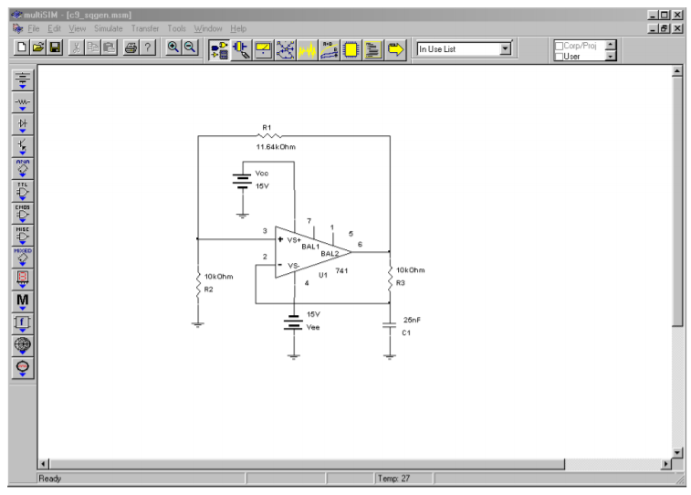Open the CMOS parts bin
The width and height of the screenshot is (691, 495).
(x=23, y=212)
